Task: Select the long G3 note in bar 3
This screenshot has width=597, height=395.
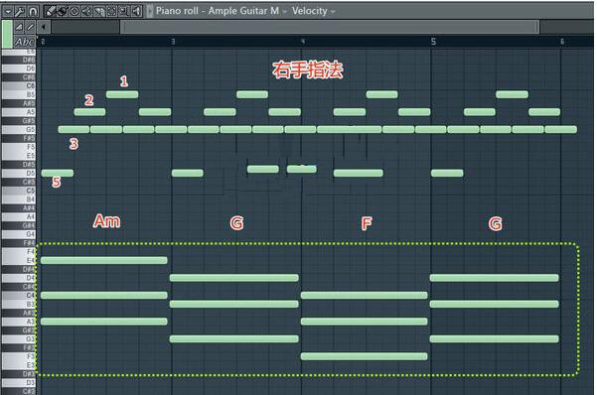Action: 234,338
